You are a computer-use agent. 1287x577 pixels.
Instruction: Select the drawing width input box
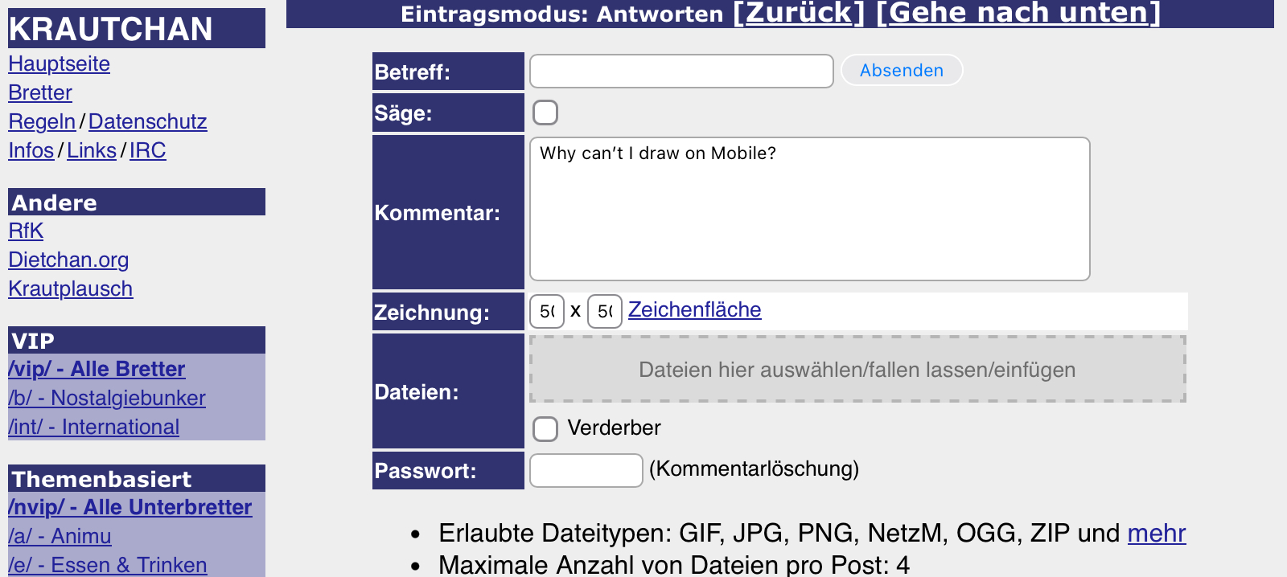point(547,311)
